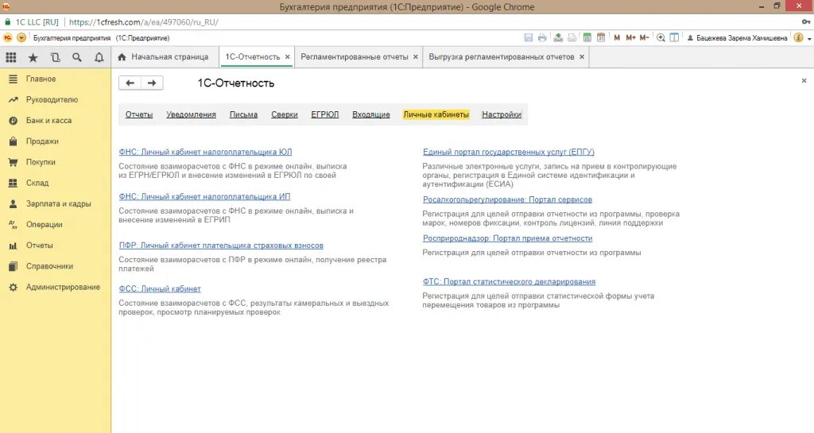
Task: Click the printer icon in top toolbar
Action: tap(542, 37)
